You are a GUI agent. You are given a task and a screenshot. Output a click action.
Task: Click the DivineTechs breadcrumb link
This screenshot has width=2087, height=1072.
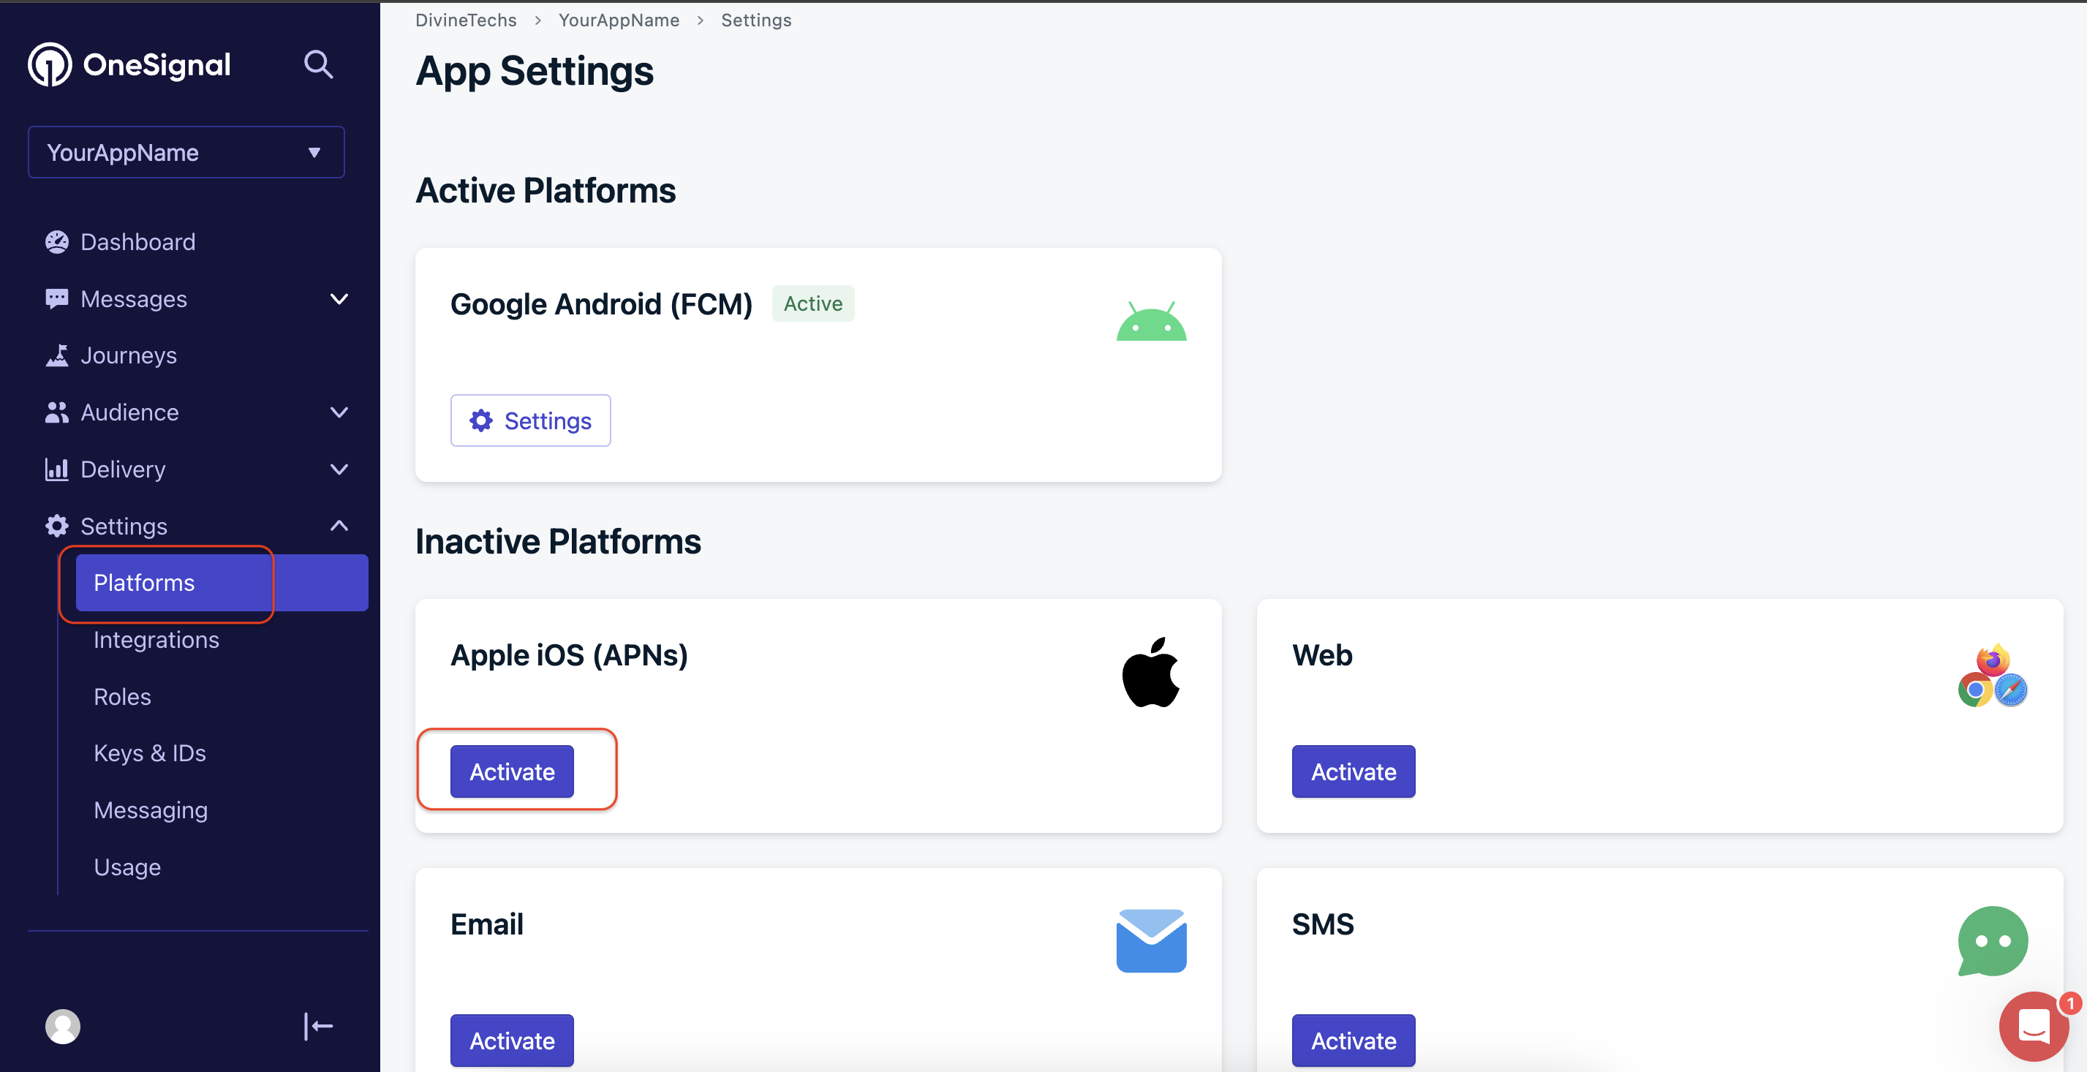click(x=466, y=20)
